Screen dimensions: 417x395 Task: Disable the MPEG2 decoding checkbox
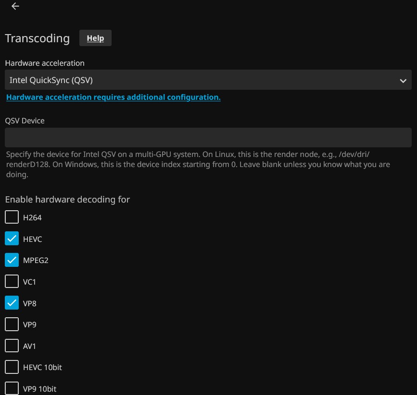tap(12, 260)
